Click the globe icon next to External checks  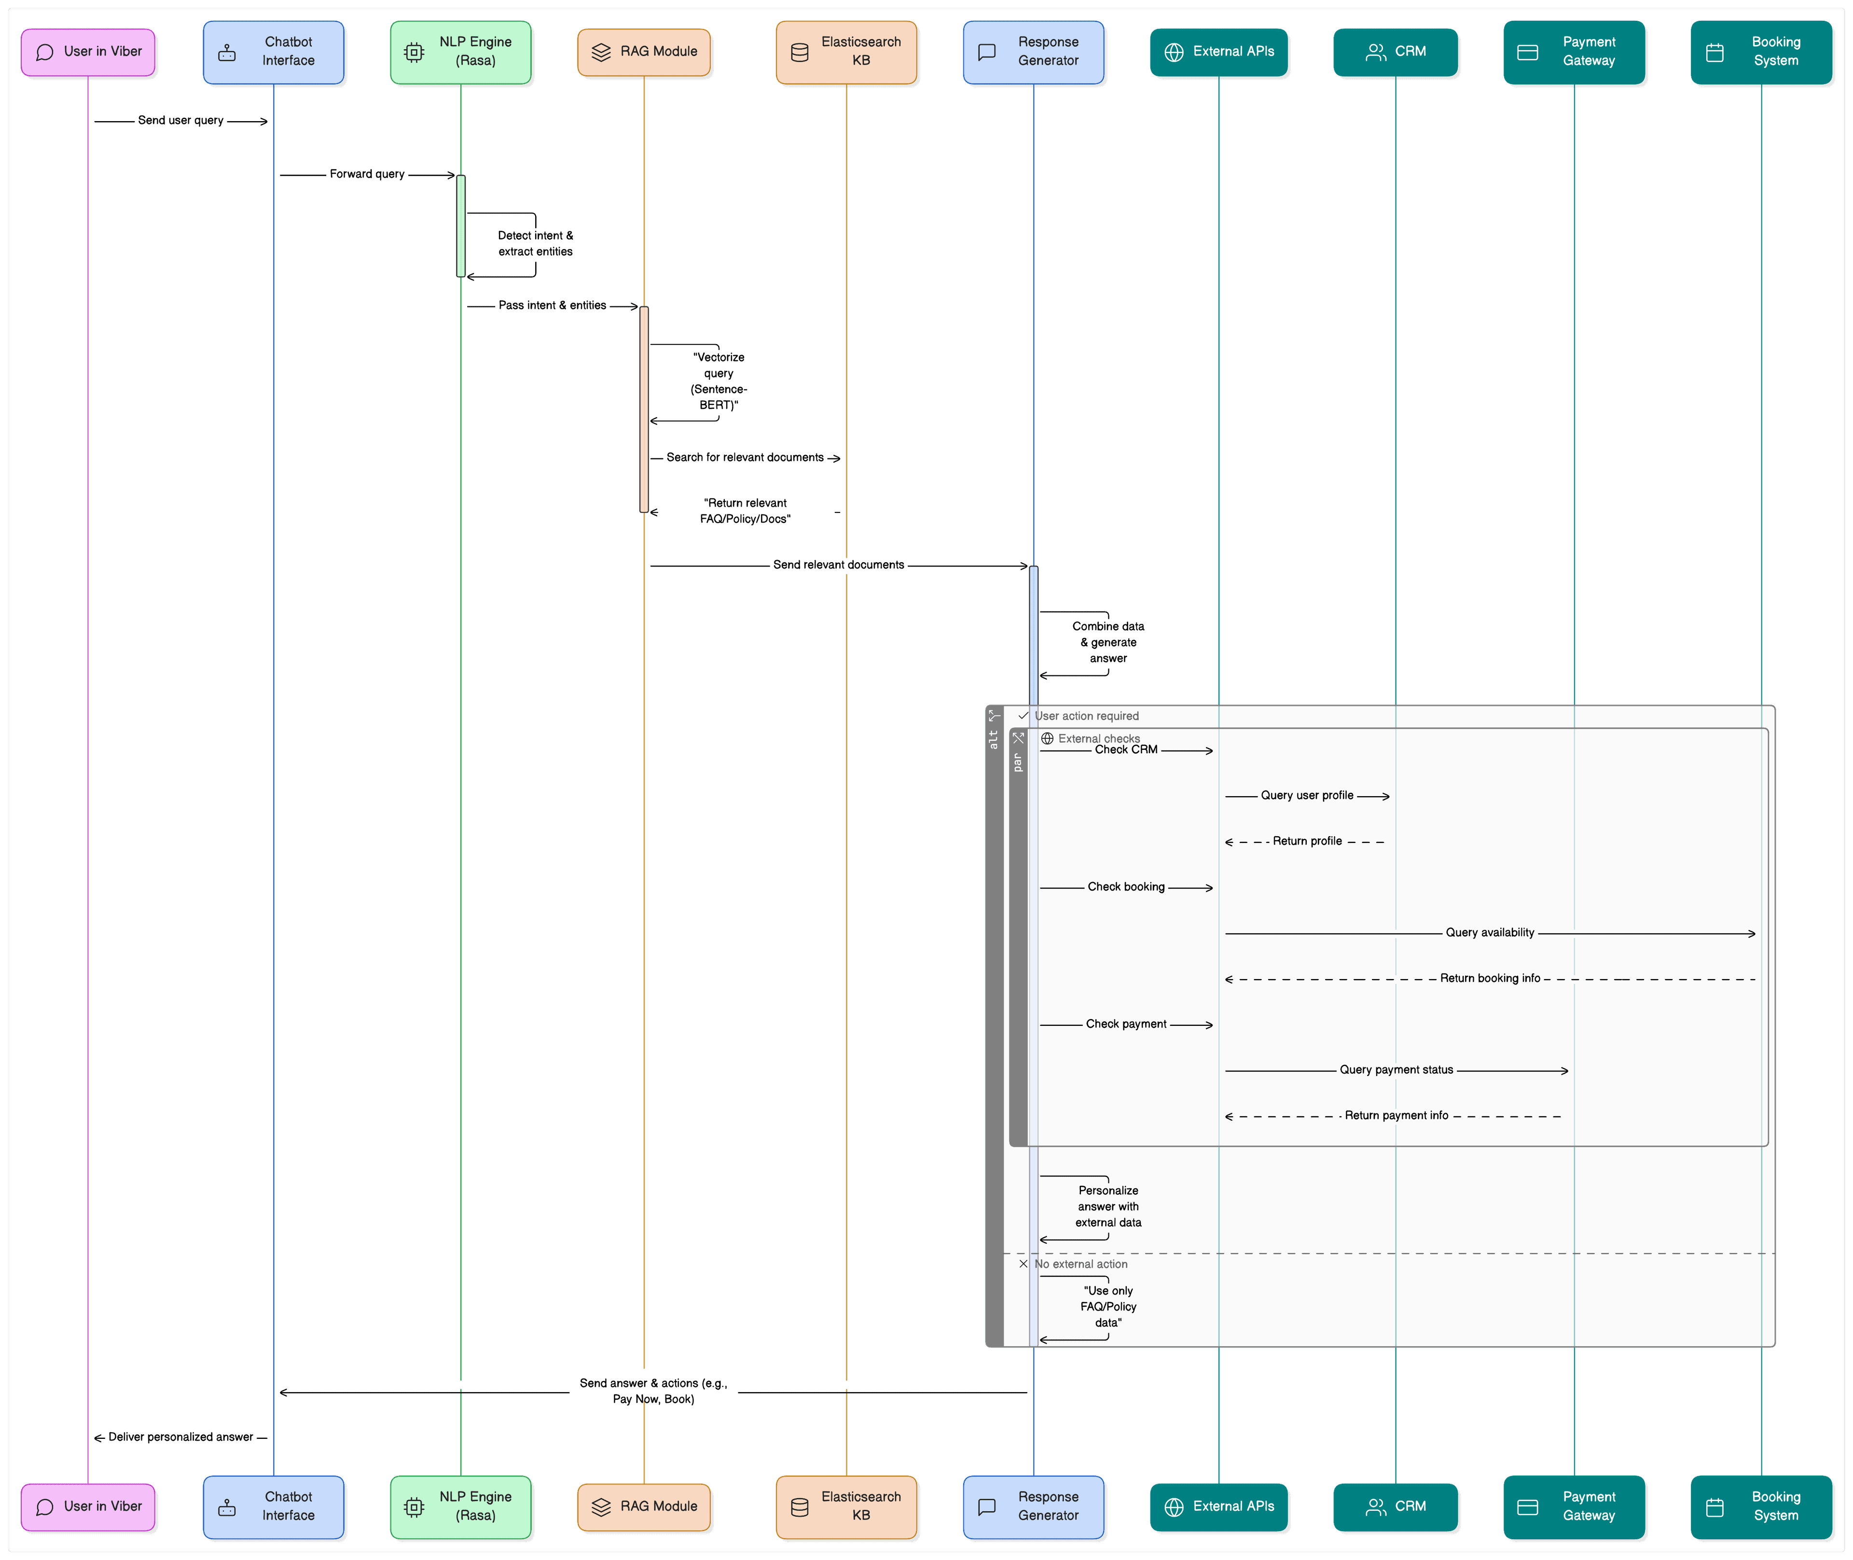pyautogui.click(x=1046, y=738)
